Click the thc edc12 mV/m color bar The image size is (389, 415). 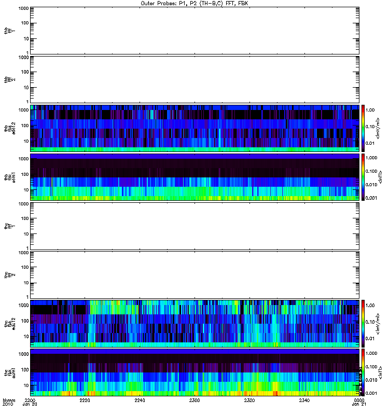[x=363, y=324]
